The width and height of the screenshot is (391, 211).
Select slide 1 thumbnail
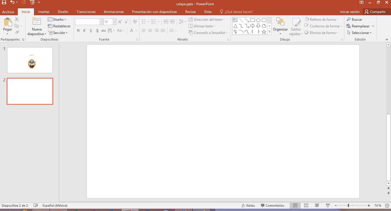(x=30, y=60)
